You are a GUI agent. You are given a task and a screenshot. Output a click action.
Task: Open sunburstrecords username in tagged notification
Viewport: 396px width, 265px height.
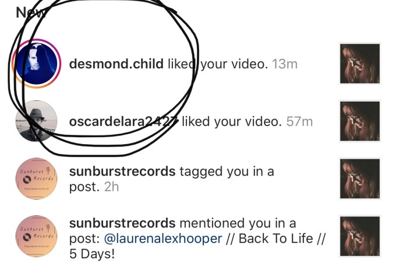pos(122,172)
